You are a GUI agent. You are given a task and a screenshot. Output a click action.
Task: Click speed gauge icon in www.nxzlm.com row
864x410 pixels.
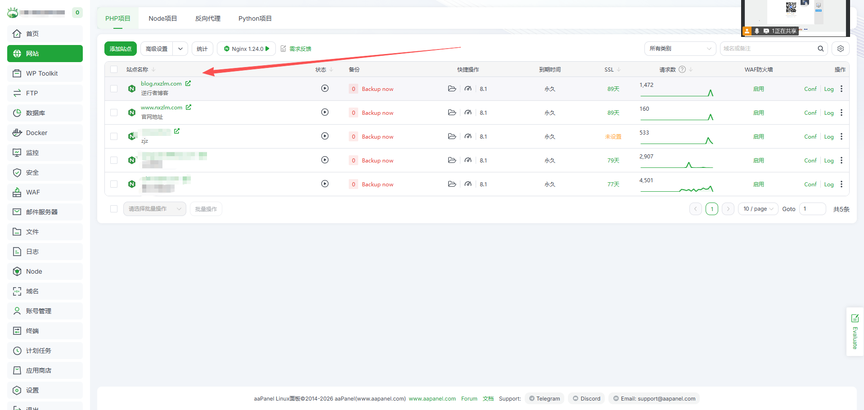pyautogui.click(x=468, y=113)
